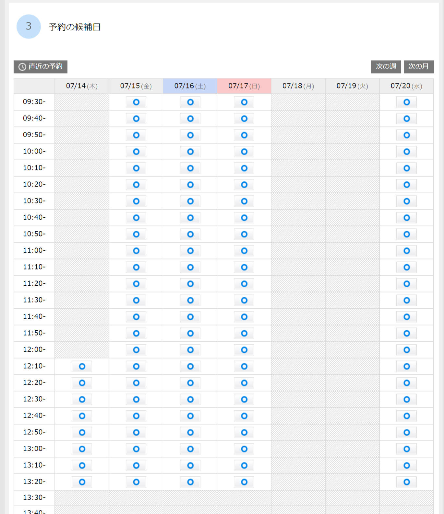444x514 pixels.
Task: Select 12:10 slot on 07/14 Thursday
Action: 82,367
